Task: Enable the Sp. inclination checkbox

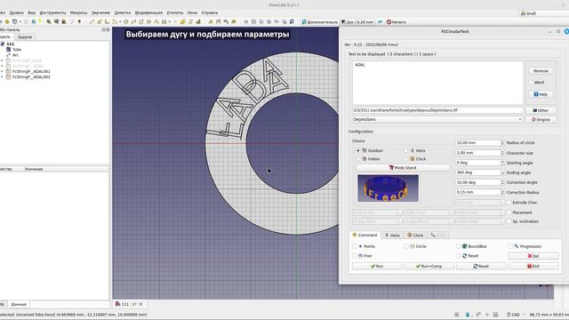Action: pyautogui.click(x=509, y=221)
